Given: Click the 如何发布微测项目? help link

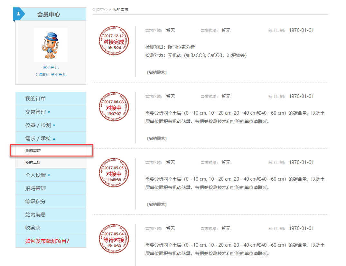Looking at the screenshot, I should coord(47,241).
